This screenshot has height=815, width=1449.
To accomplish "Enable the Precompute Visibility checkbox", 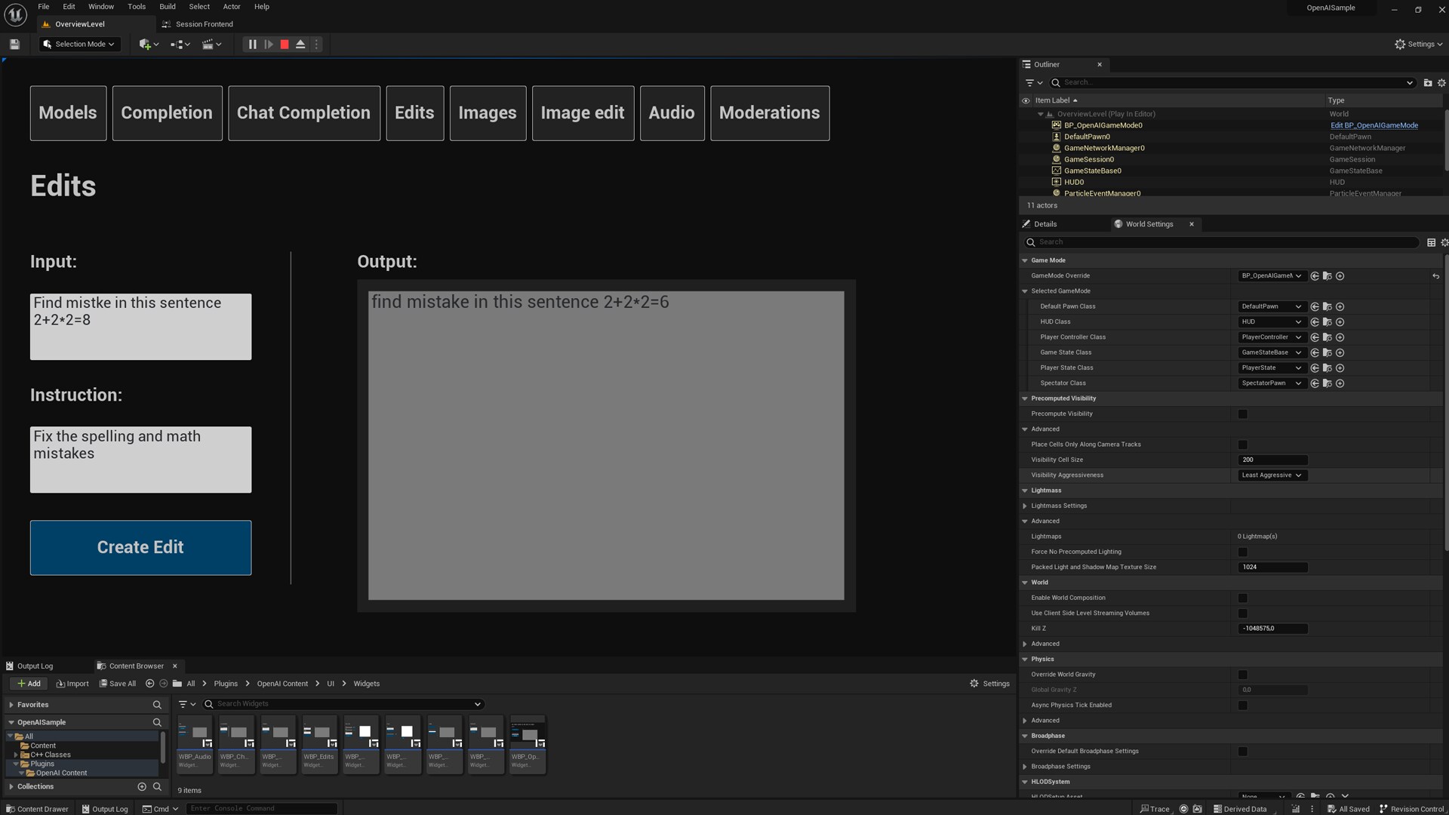I will click(1242, 414).
